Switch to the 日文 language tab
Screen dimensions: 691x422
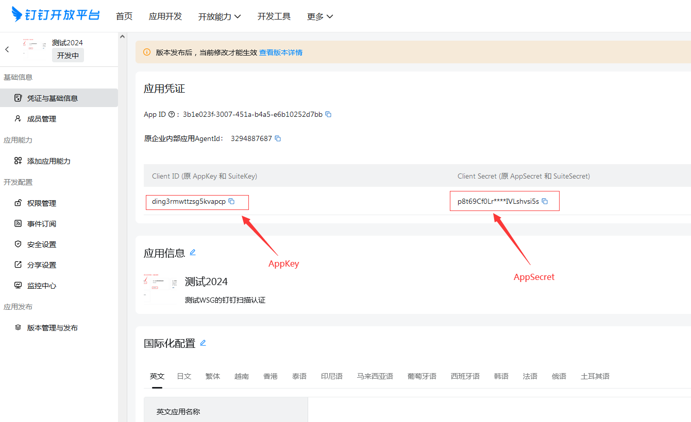[184, 376]
